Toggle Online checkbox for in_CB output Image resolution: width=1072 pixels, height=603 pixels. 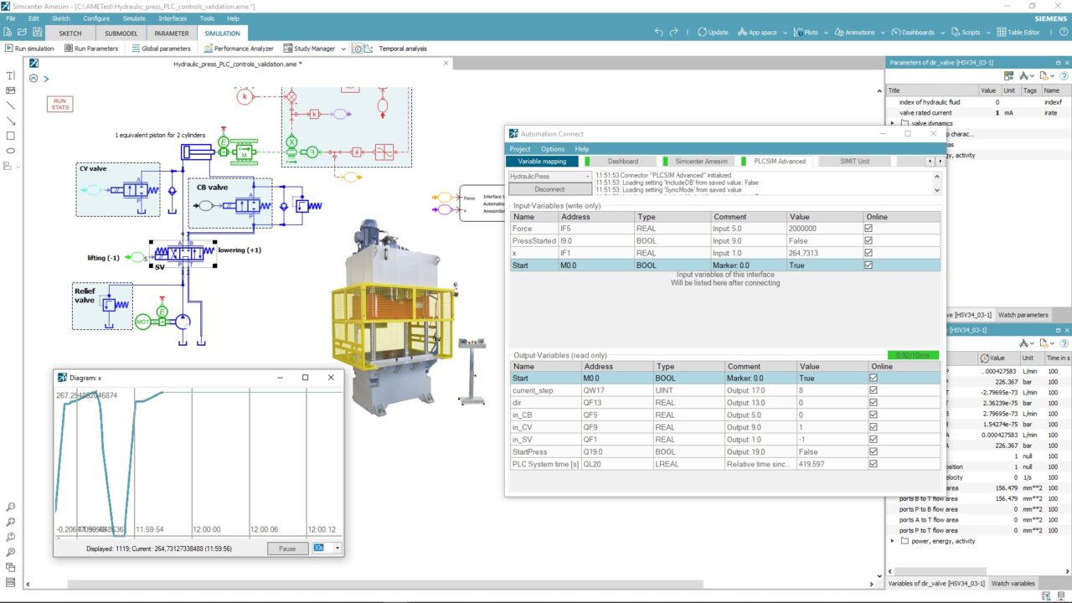874,415
